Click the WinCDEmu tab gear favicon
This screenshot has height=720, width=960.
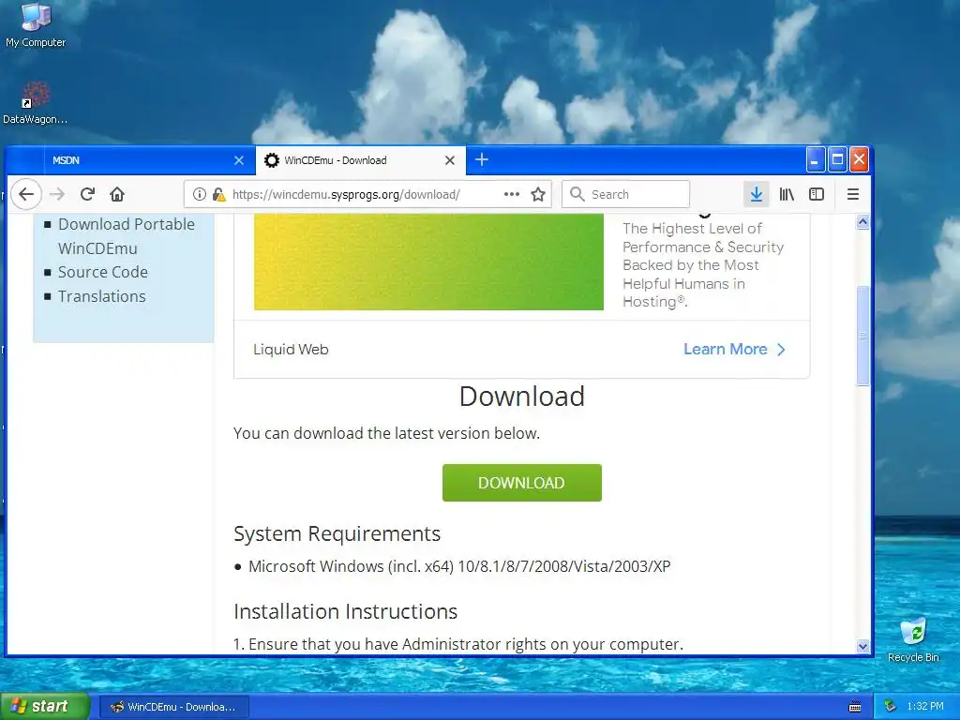coord(271,160)
